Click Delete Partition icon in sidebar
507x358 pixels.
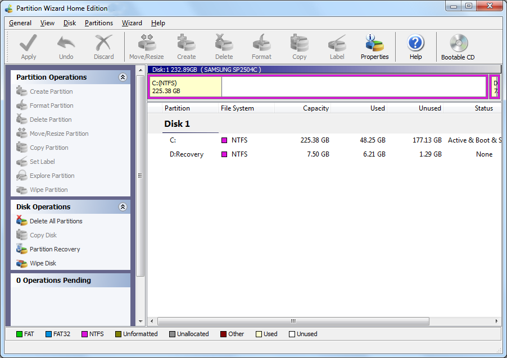pos(22,119)
